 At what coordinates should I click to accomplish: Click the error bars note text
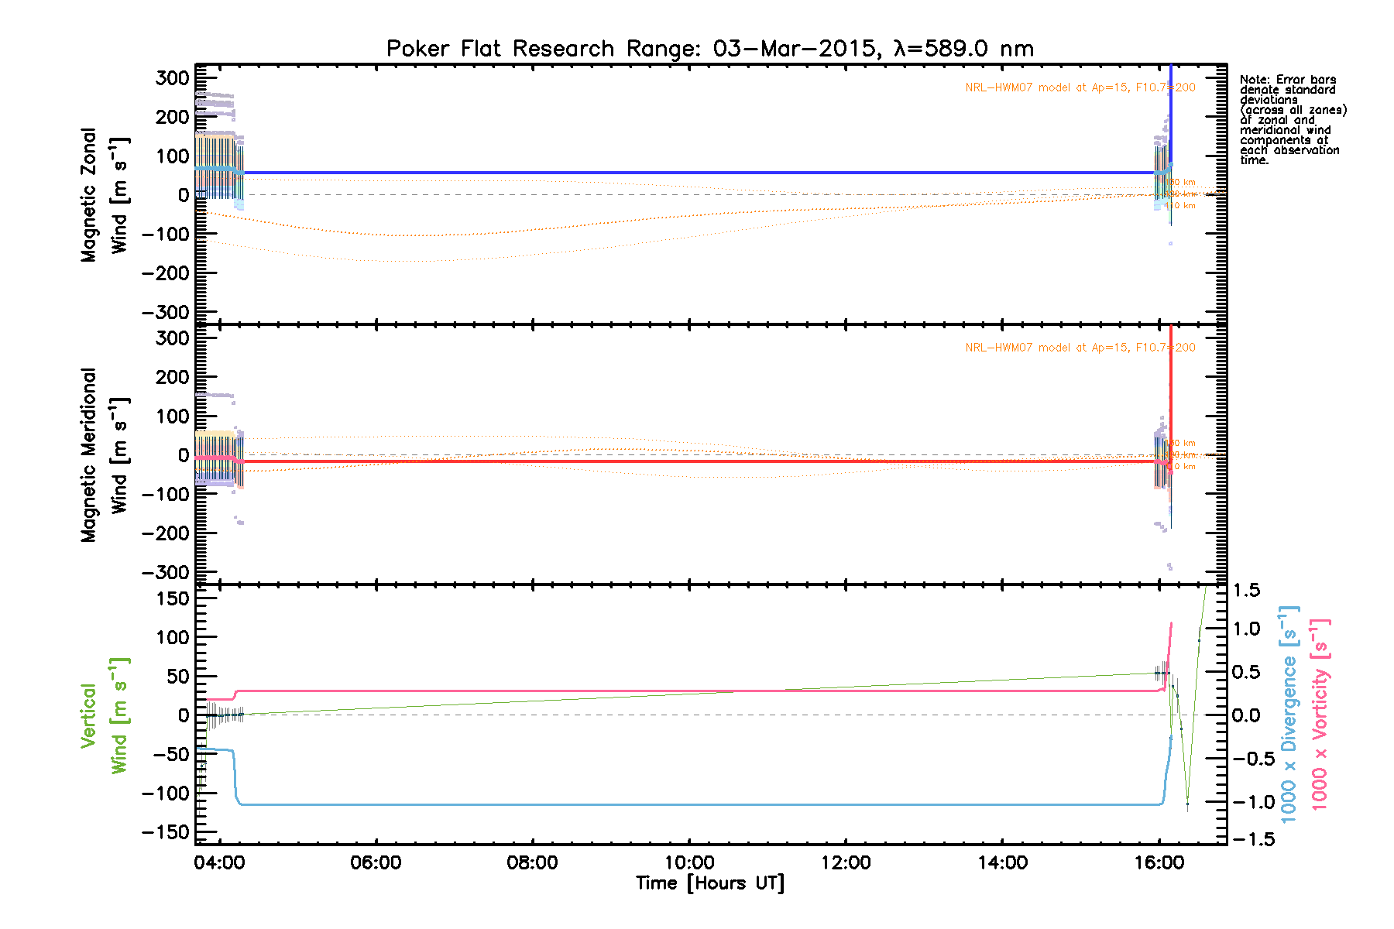(1292, 120)
